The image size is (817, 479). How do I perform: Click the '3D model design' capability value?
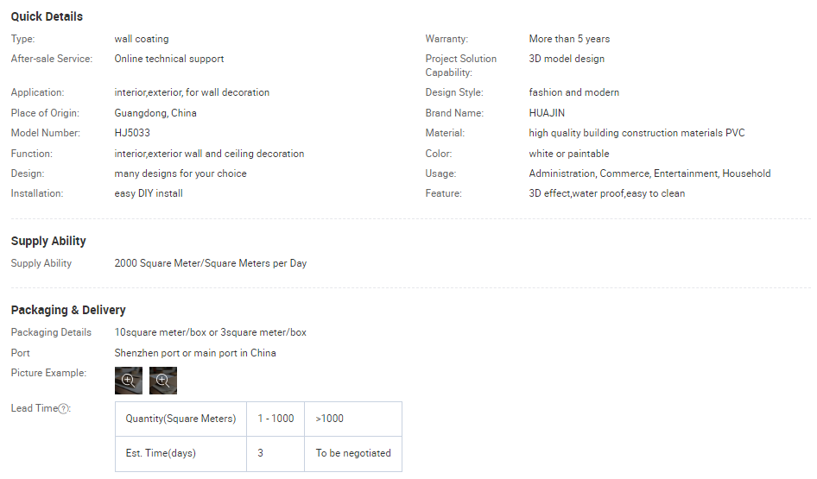(567, 59)
